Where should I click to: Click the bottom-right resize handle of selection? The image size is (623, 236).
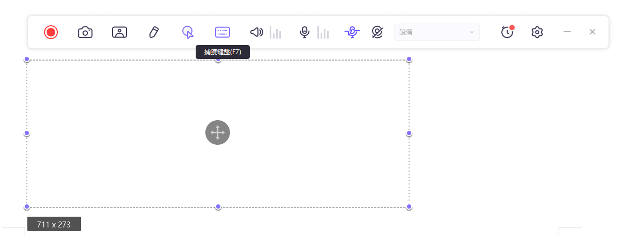point(409,206)
